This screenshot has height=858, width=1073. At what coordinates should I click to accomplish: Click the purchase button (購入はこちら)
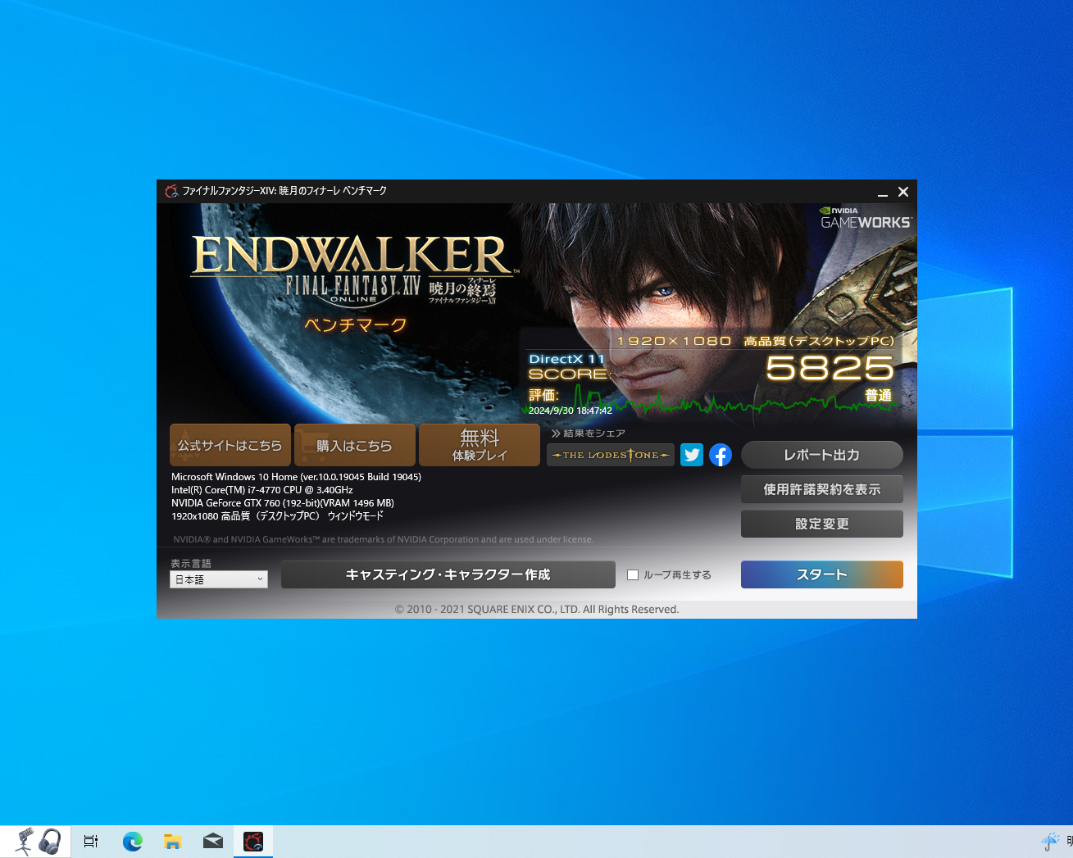pyautogui.click(x=355, y=445)
